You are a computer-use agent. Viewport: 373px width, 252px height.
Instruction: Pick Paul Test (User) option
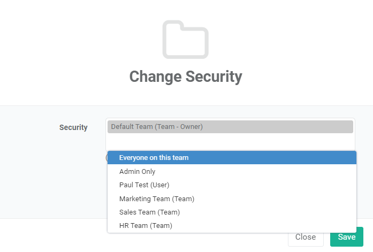[232, 185]
